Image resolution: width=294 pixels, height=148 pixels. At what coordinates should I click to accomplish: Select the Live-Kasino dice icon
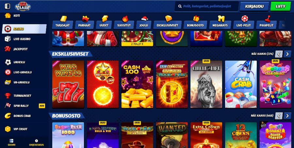(8, 39)
